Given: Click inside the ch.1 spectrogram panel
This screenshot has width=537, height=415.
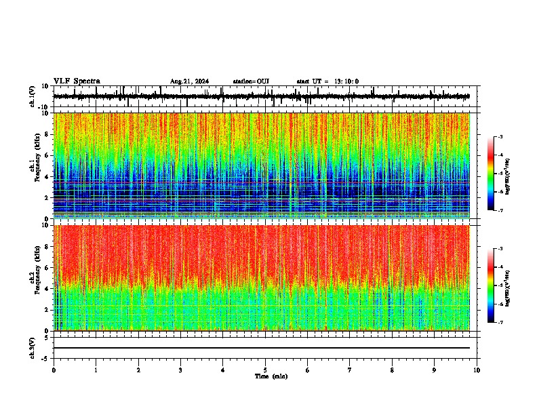Looking at the screenshot, I should tap(261, 165).
